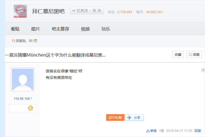Viewport: 205px width, 137px height.
Task: Expand the dropdown arrow at post's top-right
Action: pos(203,70)
